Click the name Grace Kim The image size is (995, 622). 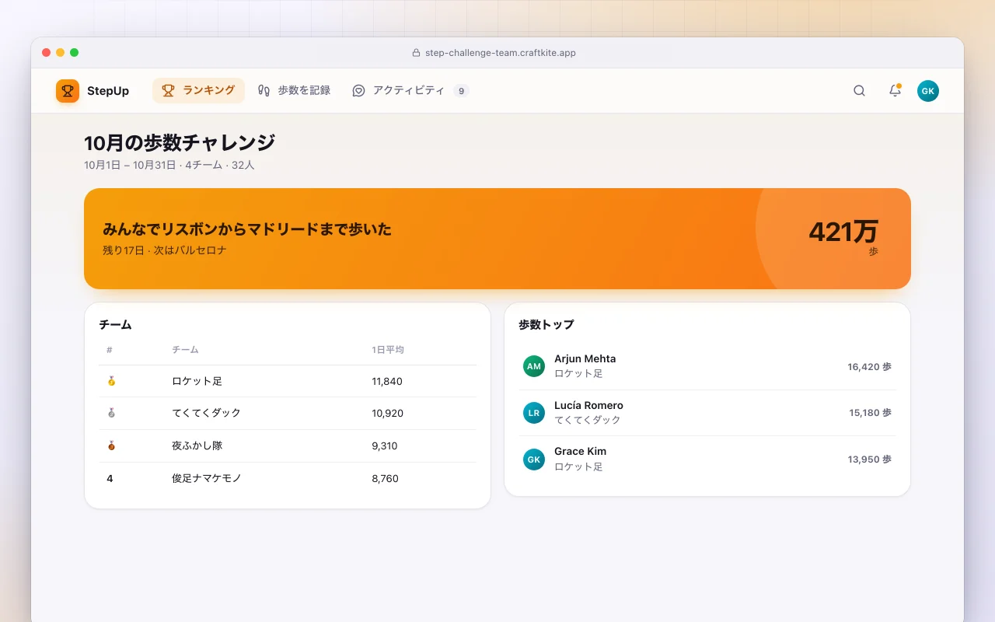pos(580,452)
